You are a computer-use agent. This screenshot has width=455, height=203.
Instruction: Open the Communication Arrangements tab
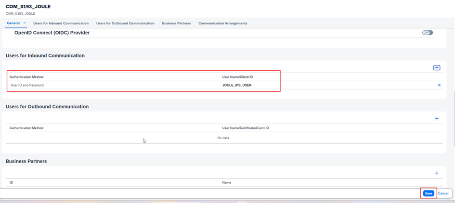(222, 23)
